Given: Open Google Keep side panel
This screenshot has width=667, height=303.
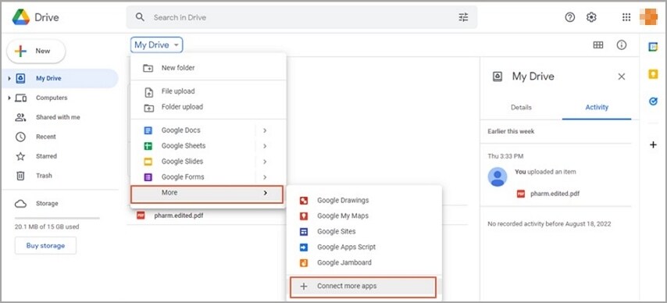Looking at the screenshot, I should [653, 74].
